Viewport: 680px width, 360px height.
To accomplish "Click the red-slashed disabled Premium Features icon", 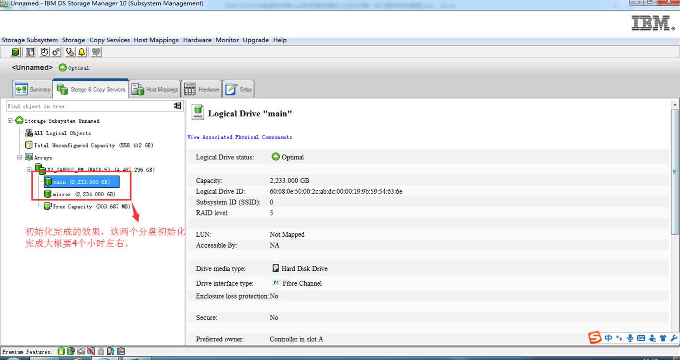I will click(x=91, y=351).
